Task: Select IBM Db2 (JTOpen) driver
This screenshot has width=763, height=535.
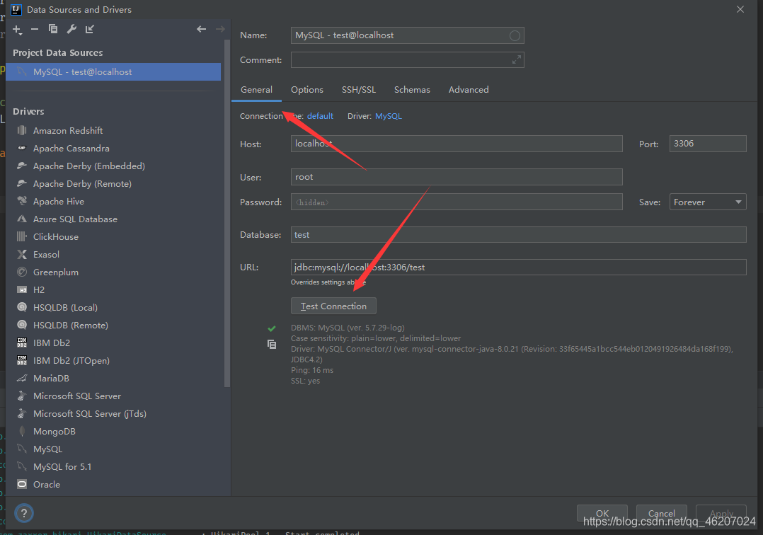Action: [71, 360]
